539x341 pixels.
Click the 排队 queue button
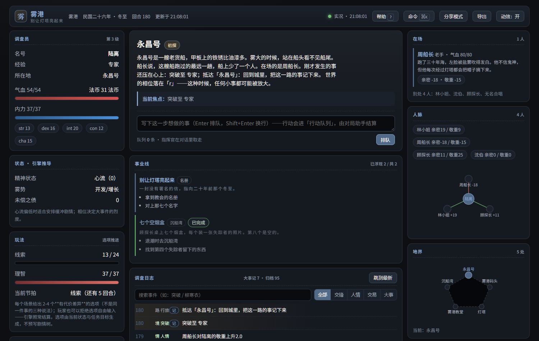pyautogui.click(x=386, y=140)
